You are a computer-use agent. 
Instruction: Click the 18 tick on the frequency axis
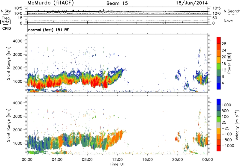click(x=20, y=18)
